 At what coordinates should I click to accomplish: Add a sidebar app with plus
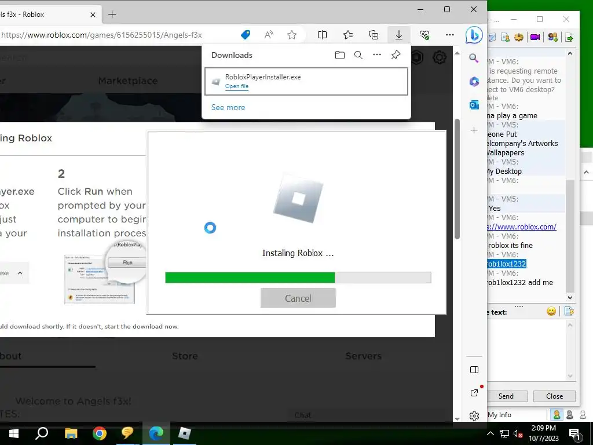[474, 130]
